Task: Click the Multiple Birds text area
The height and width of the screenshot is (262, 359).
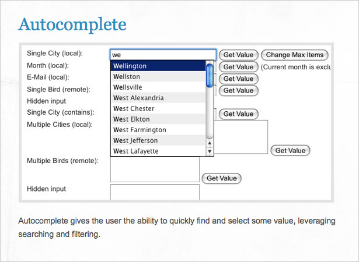Action: point(155,169)
